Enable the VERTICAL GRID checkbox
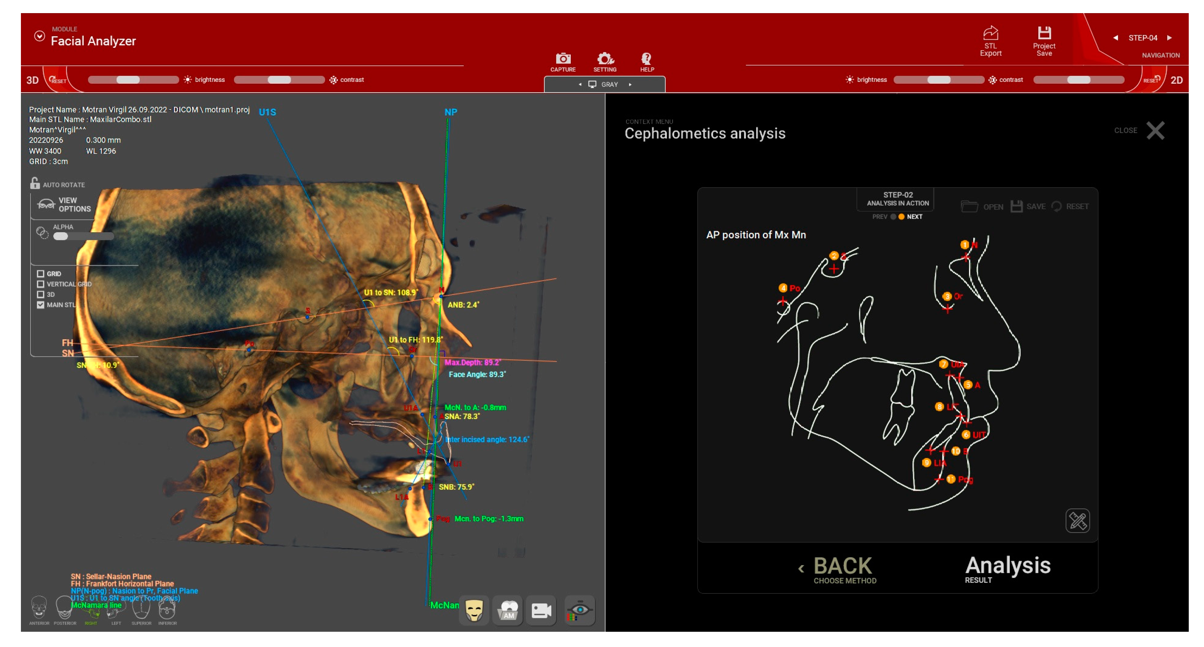This screenshot has width=1204, height=647. pyautogui.click(x=41, y=284)
